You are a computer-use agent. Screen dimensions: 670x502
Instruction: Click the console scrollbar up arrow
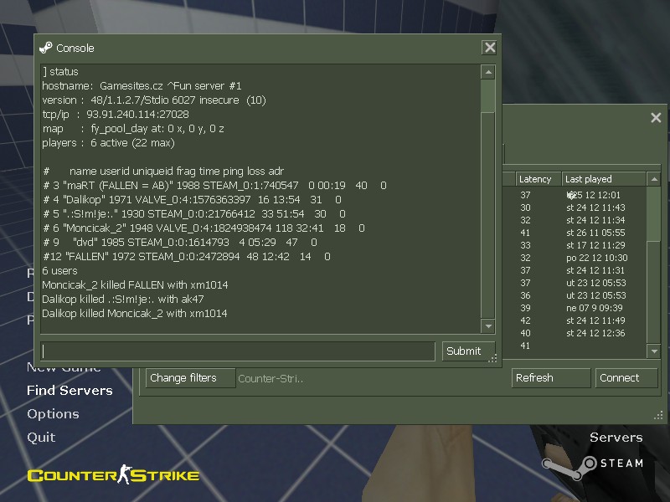click(488, 72)
